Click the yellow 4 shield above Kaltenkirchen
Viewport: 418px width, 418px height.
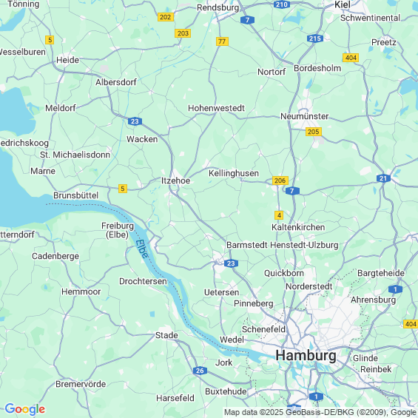pos(279,215)
